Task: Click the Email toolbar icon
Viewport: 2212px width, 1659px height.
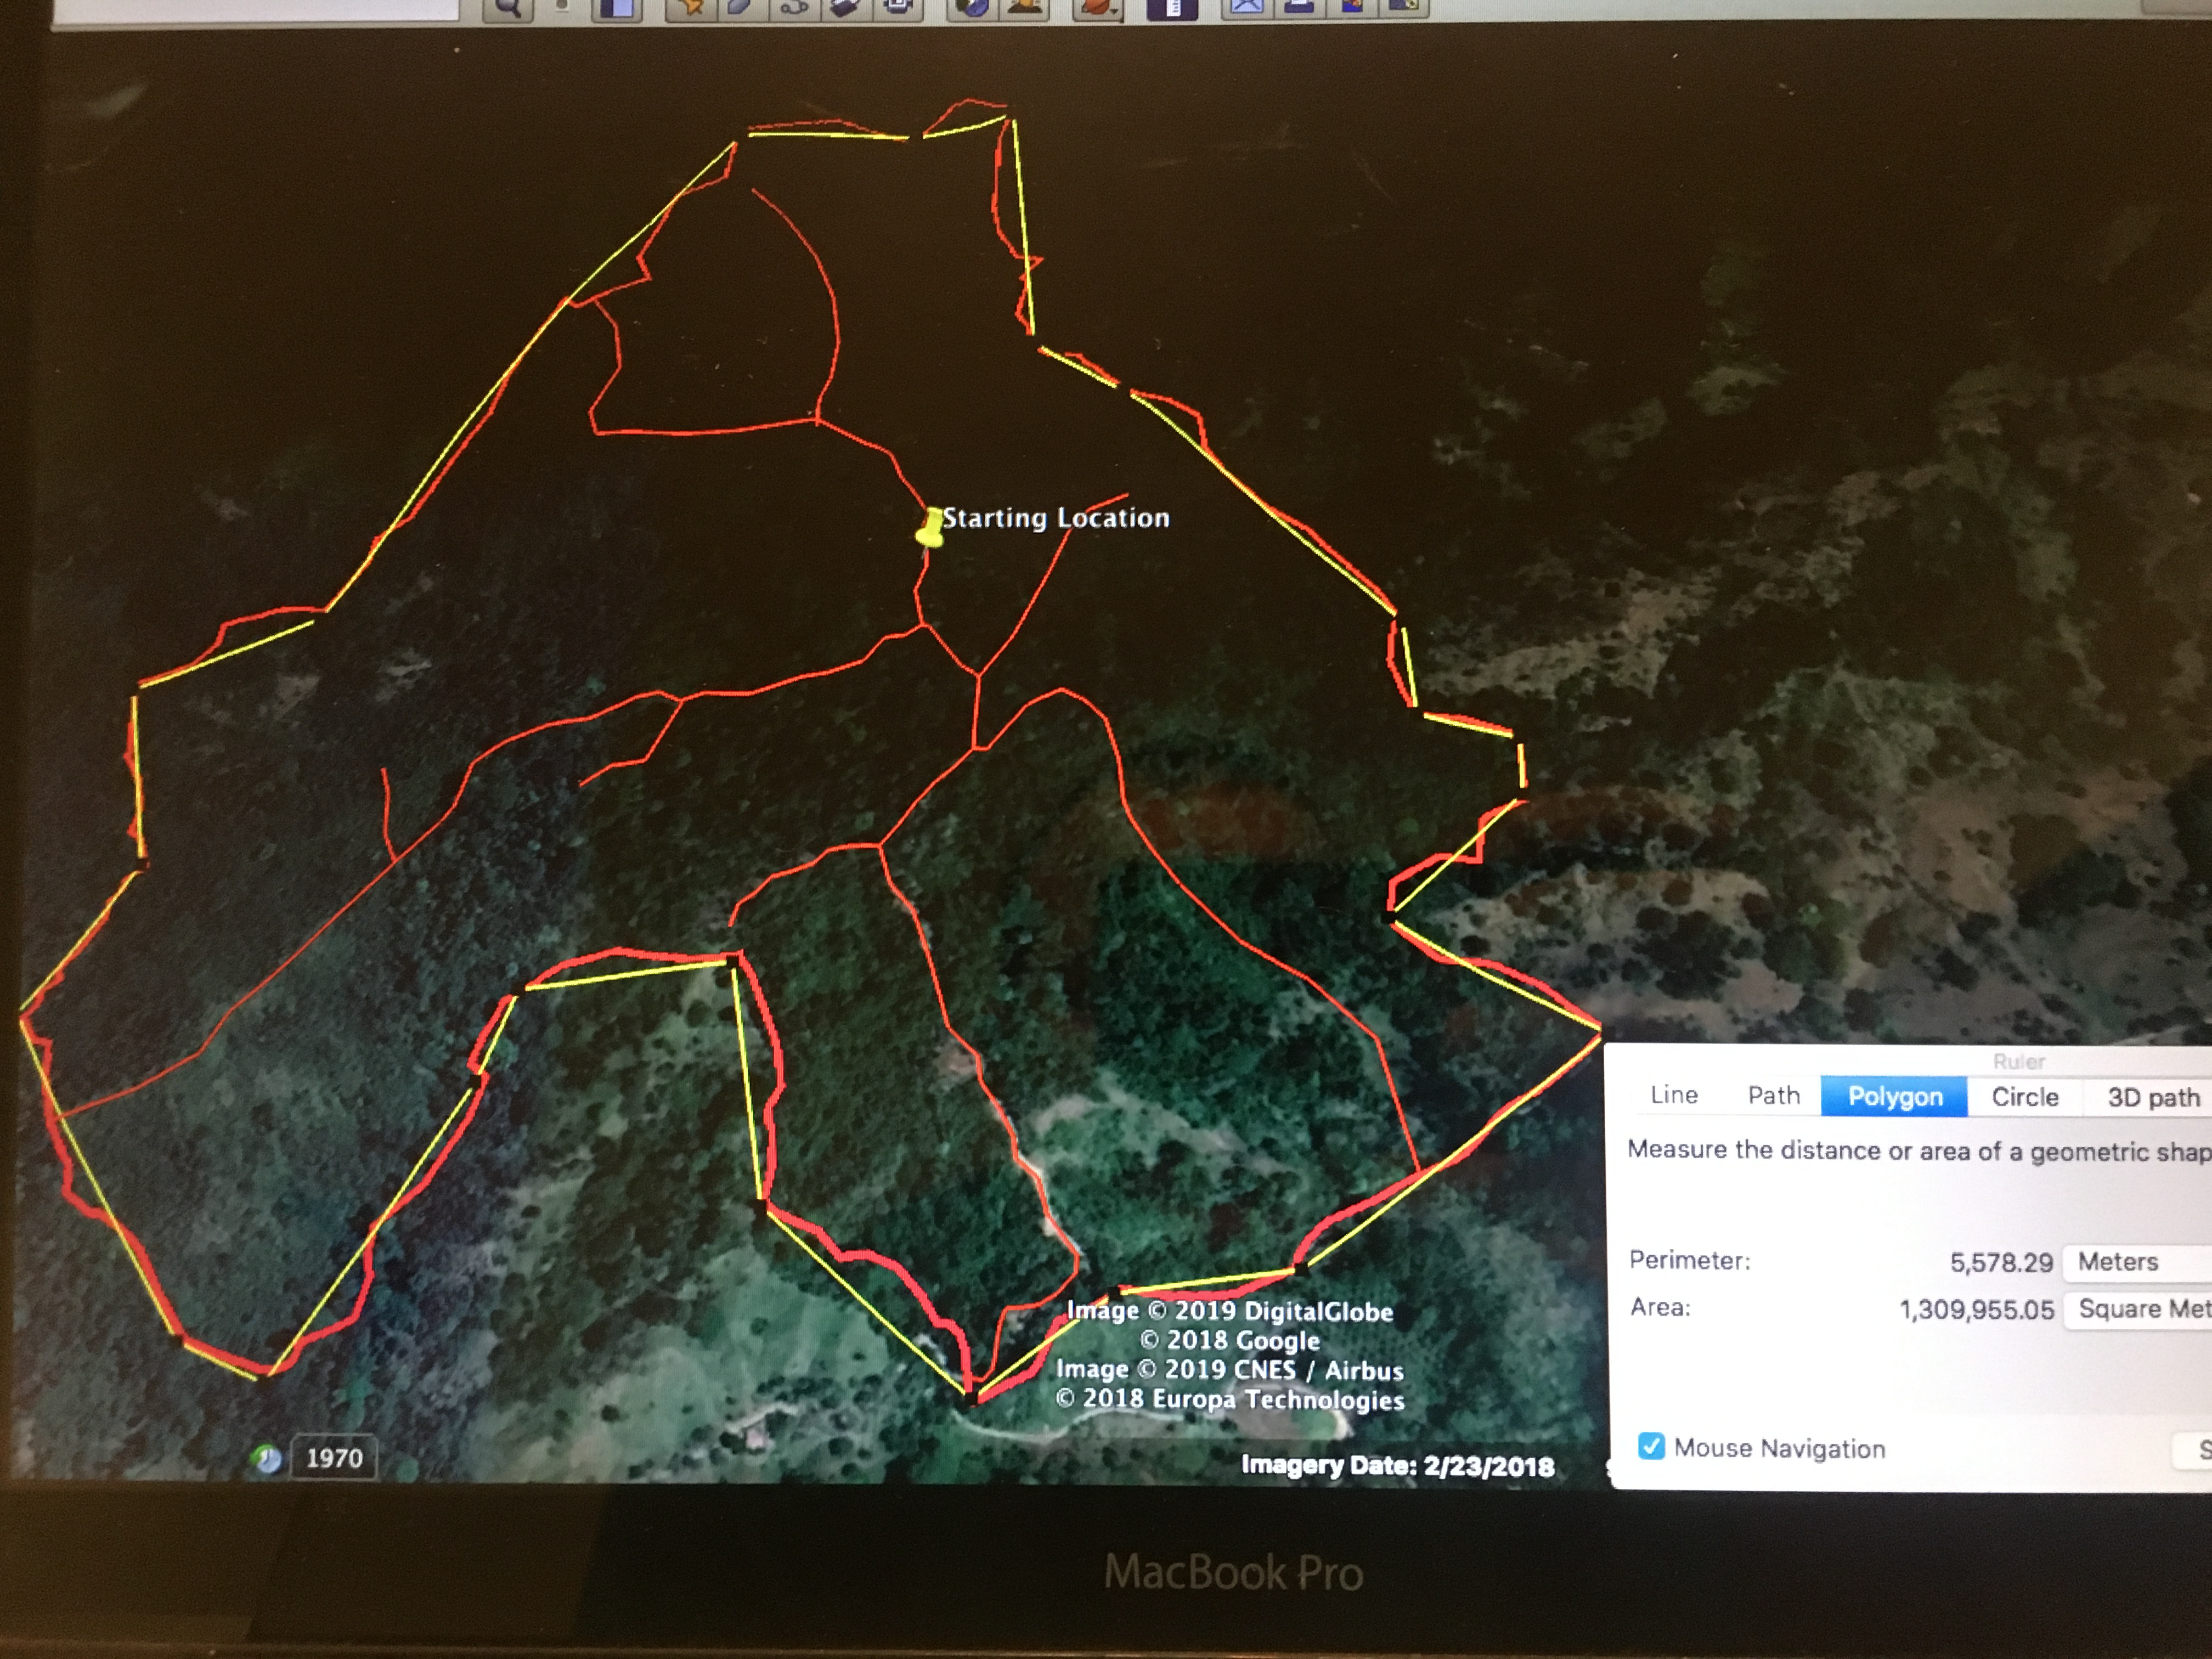Action: coord(1248,8)
